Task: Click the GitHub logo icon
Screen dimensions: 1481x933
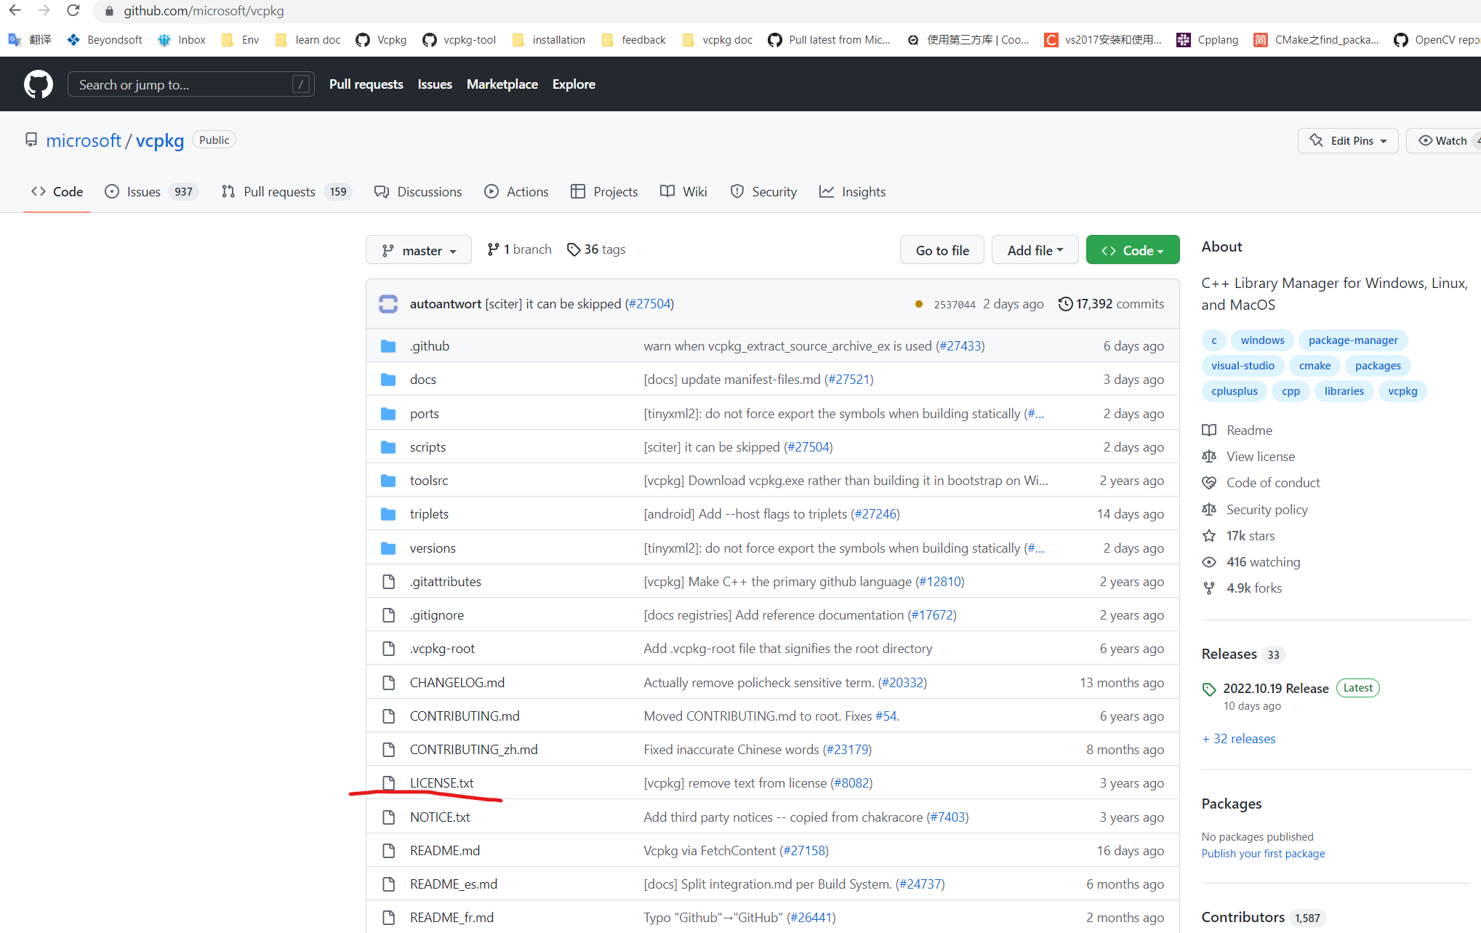Action: [38, 84]
